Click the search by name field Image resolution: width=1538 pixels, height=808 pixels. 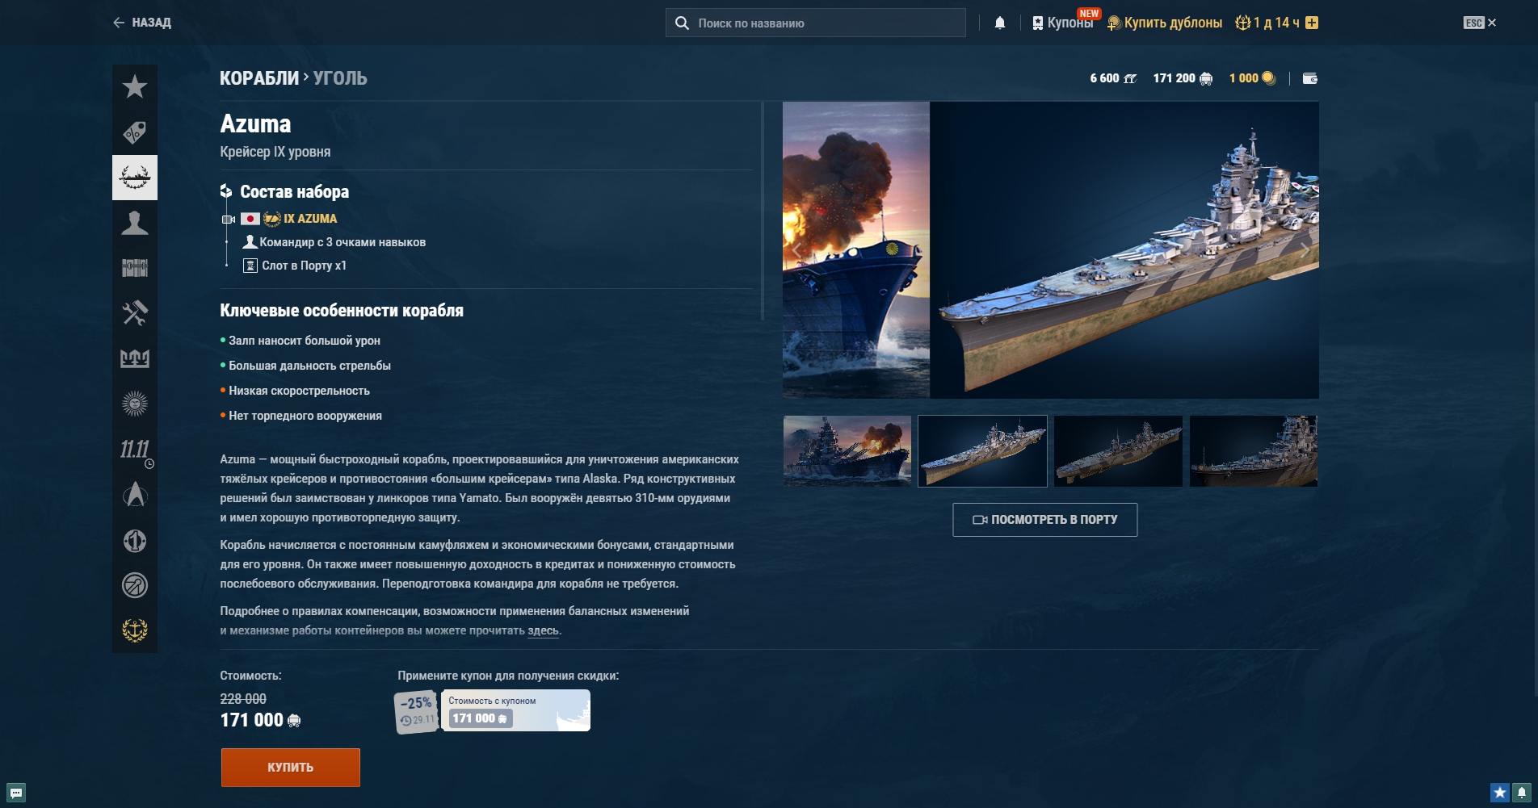[816, 23]
